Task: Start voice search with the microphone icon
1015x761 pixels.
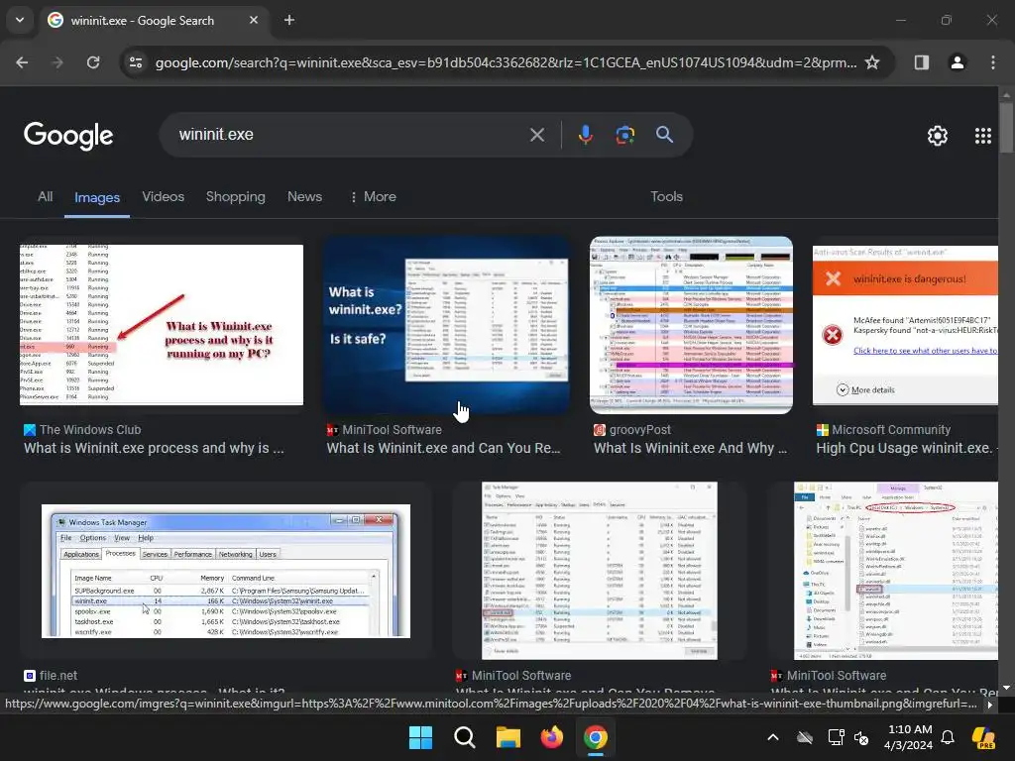Action: [585, 135]
